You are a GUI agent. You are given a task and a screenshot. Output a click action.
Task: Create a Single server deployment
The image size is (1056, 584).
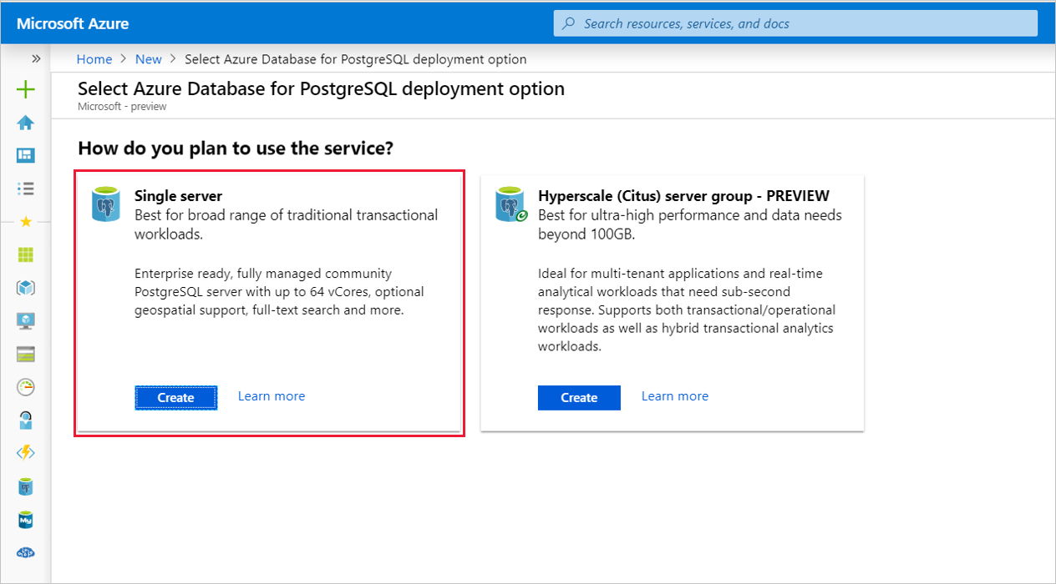(175, 398)
